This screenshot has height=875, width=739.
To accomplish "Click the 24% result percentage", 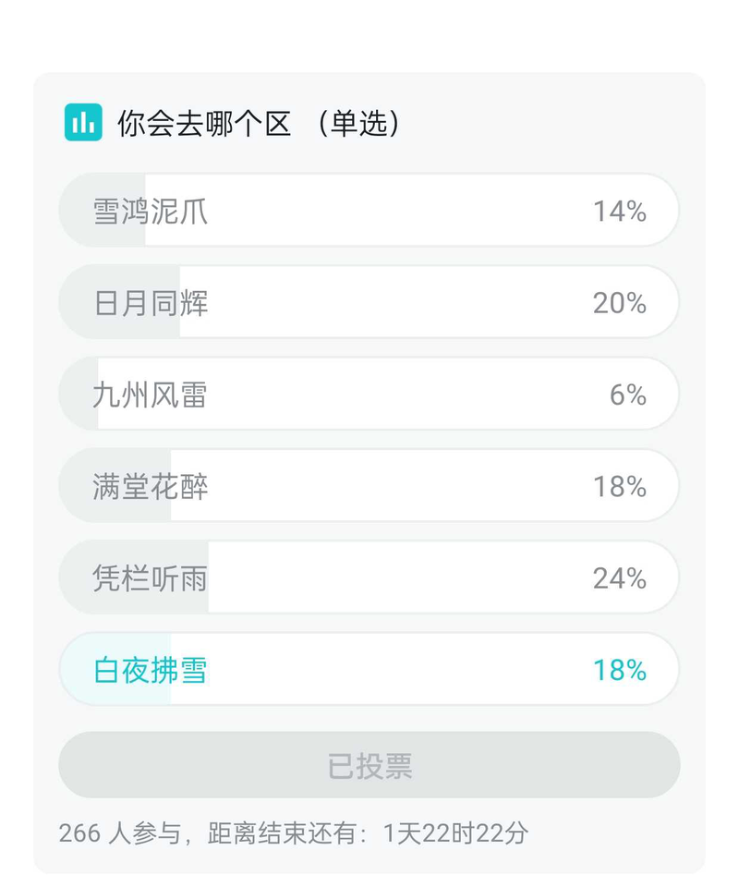I will tap(619, 578).
